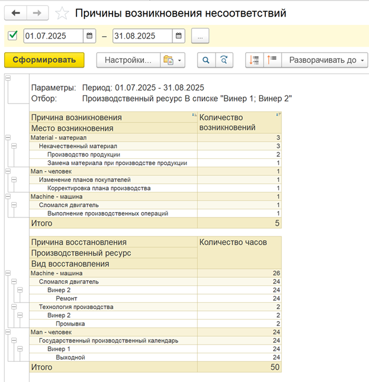
Task: Click the Производственный ресурс header cell
Action: click(113, 253)
